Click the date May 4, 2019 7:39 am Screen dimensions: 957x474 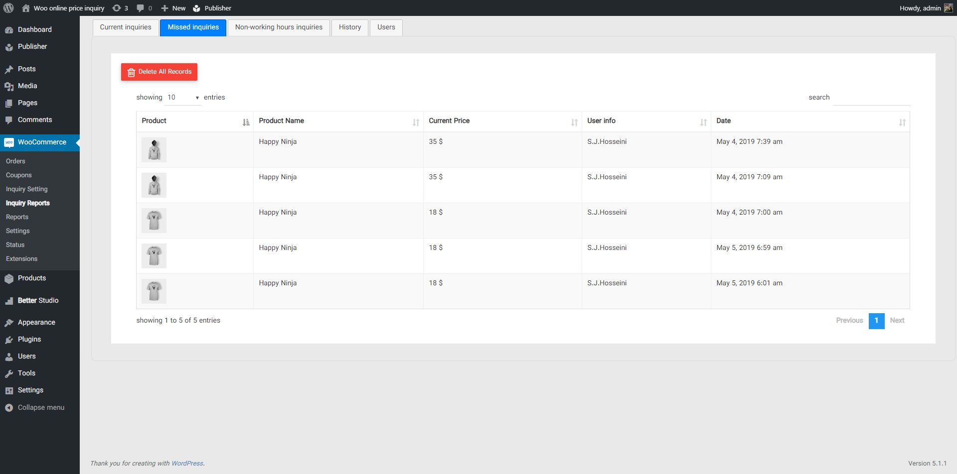click(749, 142)
